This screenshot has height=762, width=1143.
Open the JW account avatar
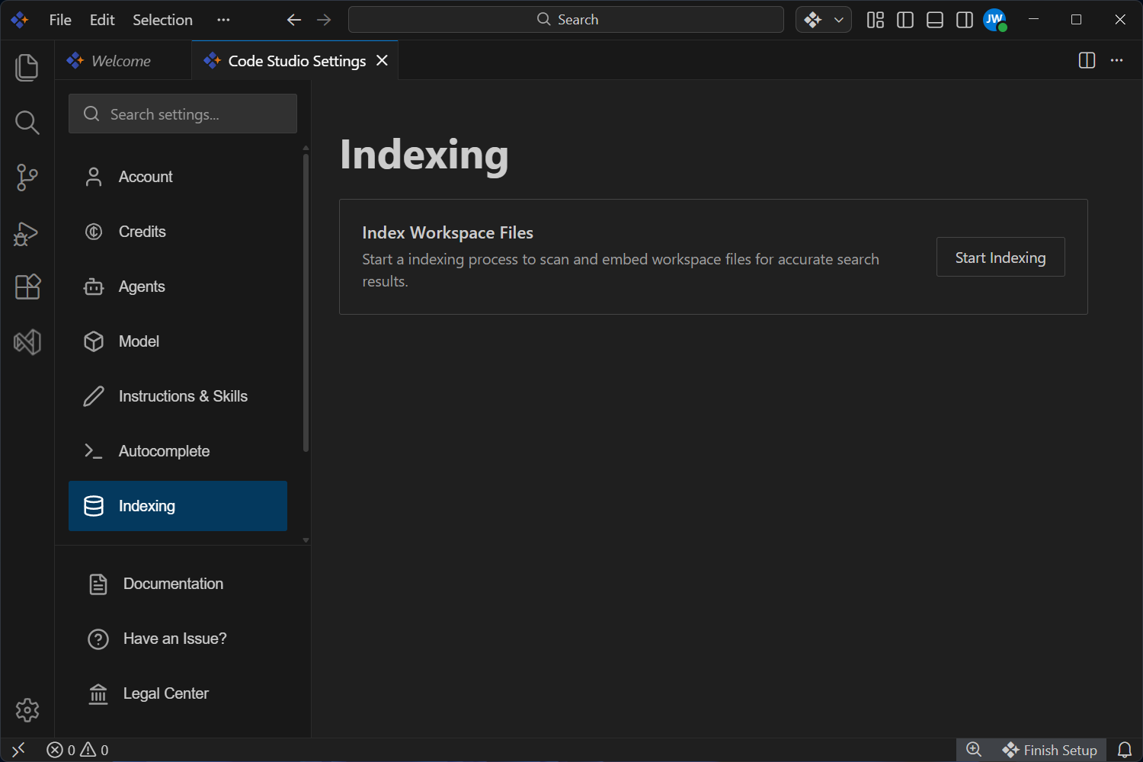994,20
